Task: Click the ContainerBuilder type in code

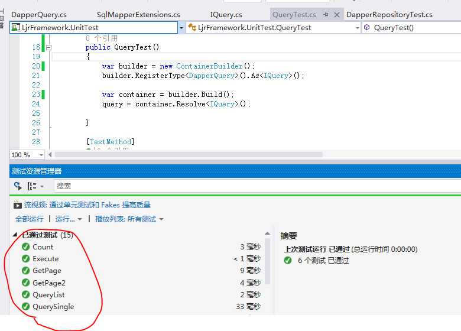Action: [x=209, y=66]
